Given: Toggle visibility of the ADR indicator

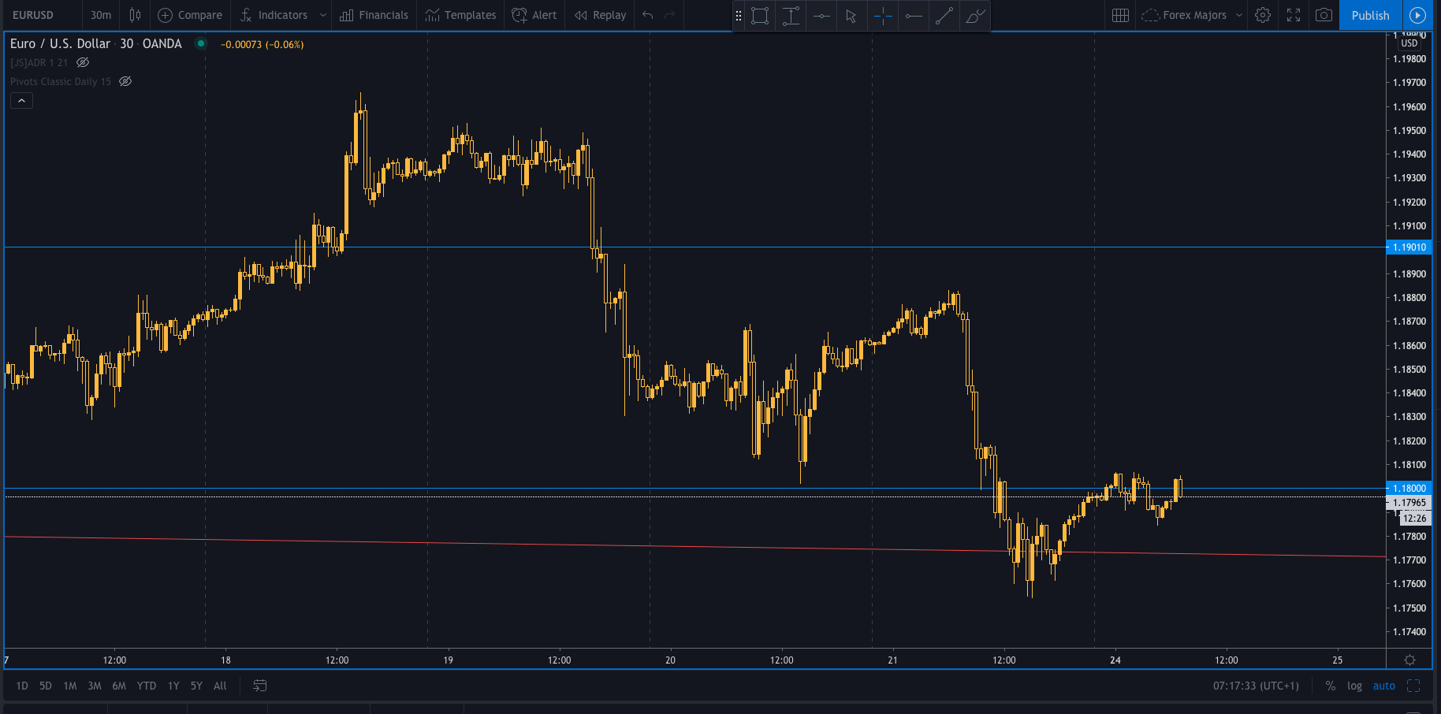Looking at the screenshot, I should click(x=83, y=62).
